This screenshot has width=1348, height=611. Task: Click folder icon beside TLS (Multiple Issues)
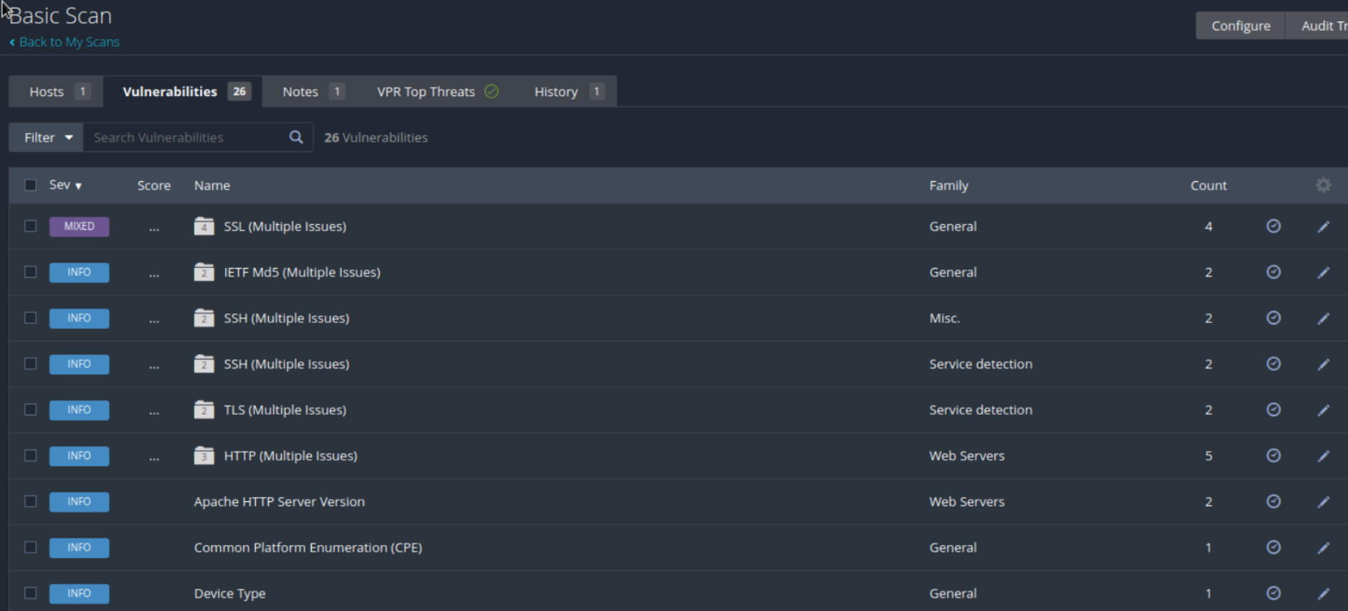tap(204, 410)
